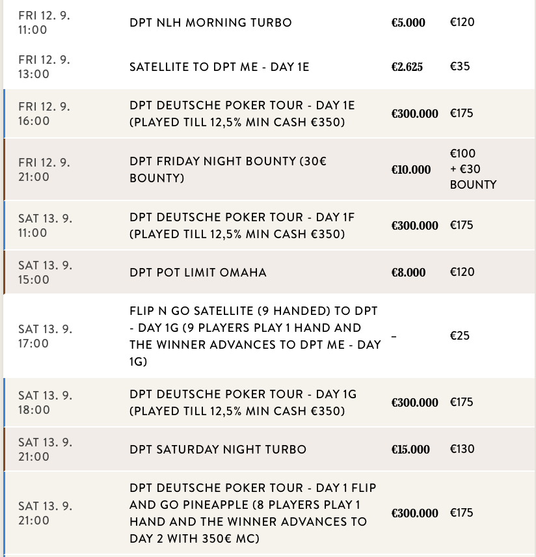Image resolution: width=536 pixels, height=557 pixels.
Task: Click the €10.000 Friday Night Bounty guarantee
Action: (x=410, y=170)
